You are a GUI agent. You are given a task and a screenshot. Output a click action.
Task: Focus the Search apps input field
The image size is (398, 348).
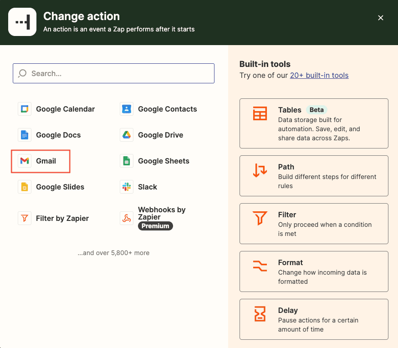tap(113, 73)
